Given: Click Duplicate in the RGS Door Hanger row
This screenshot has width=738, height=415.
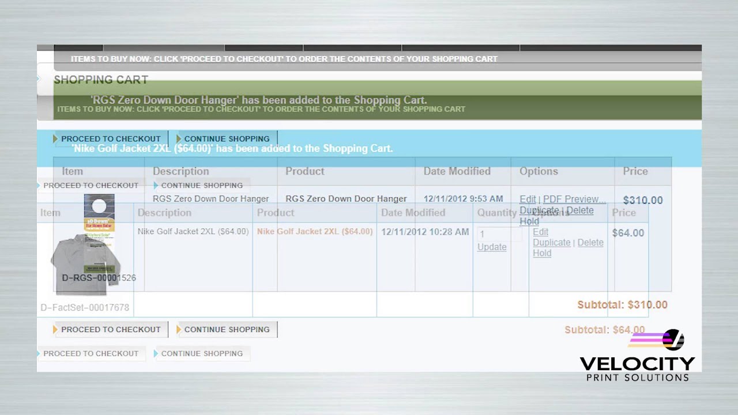Looking at the screenshot, I should pyautogui.click(x=539, y=210).
